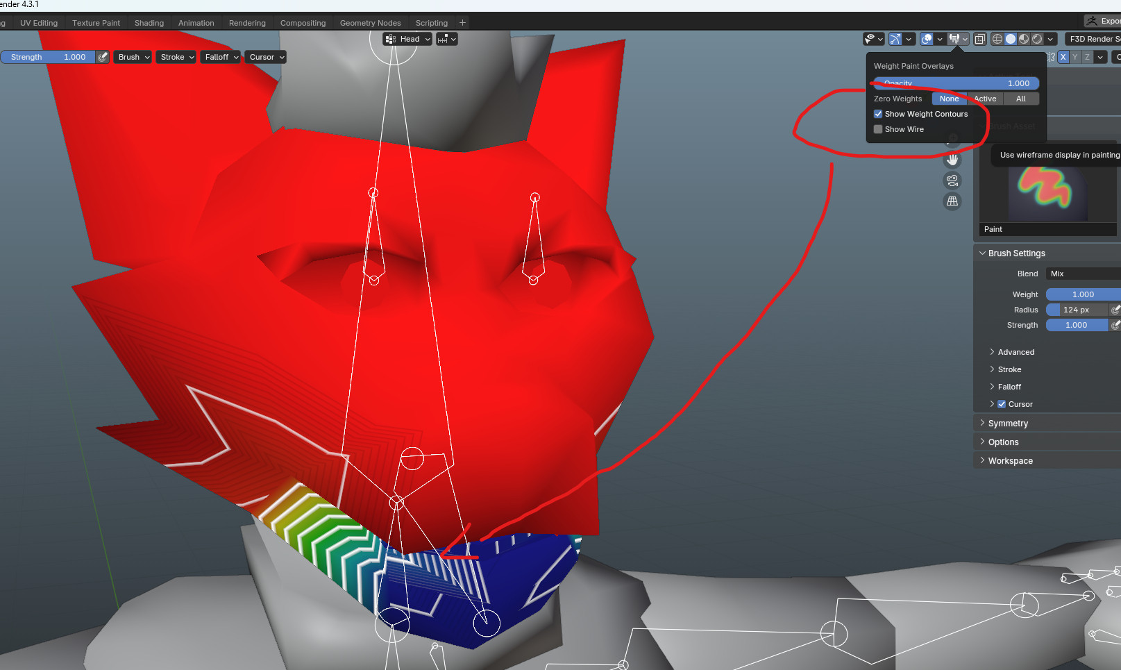The height and width of the screenshot is (670, 1121).
Task: Enable Y axis symmetry
Action: [x=1075, y=57]
